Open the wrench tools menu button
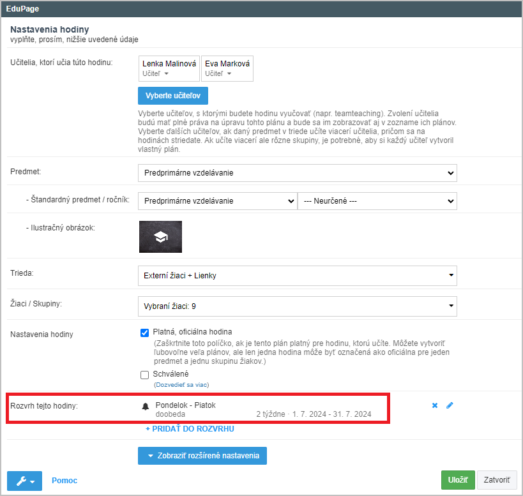This screenshot has height=496, width=523. pos(25,481)
